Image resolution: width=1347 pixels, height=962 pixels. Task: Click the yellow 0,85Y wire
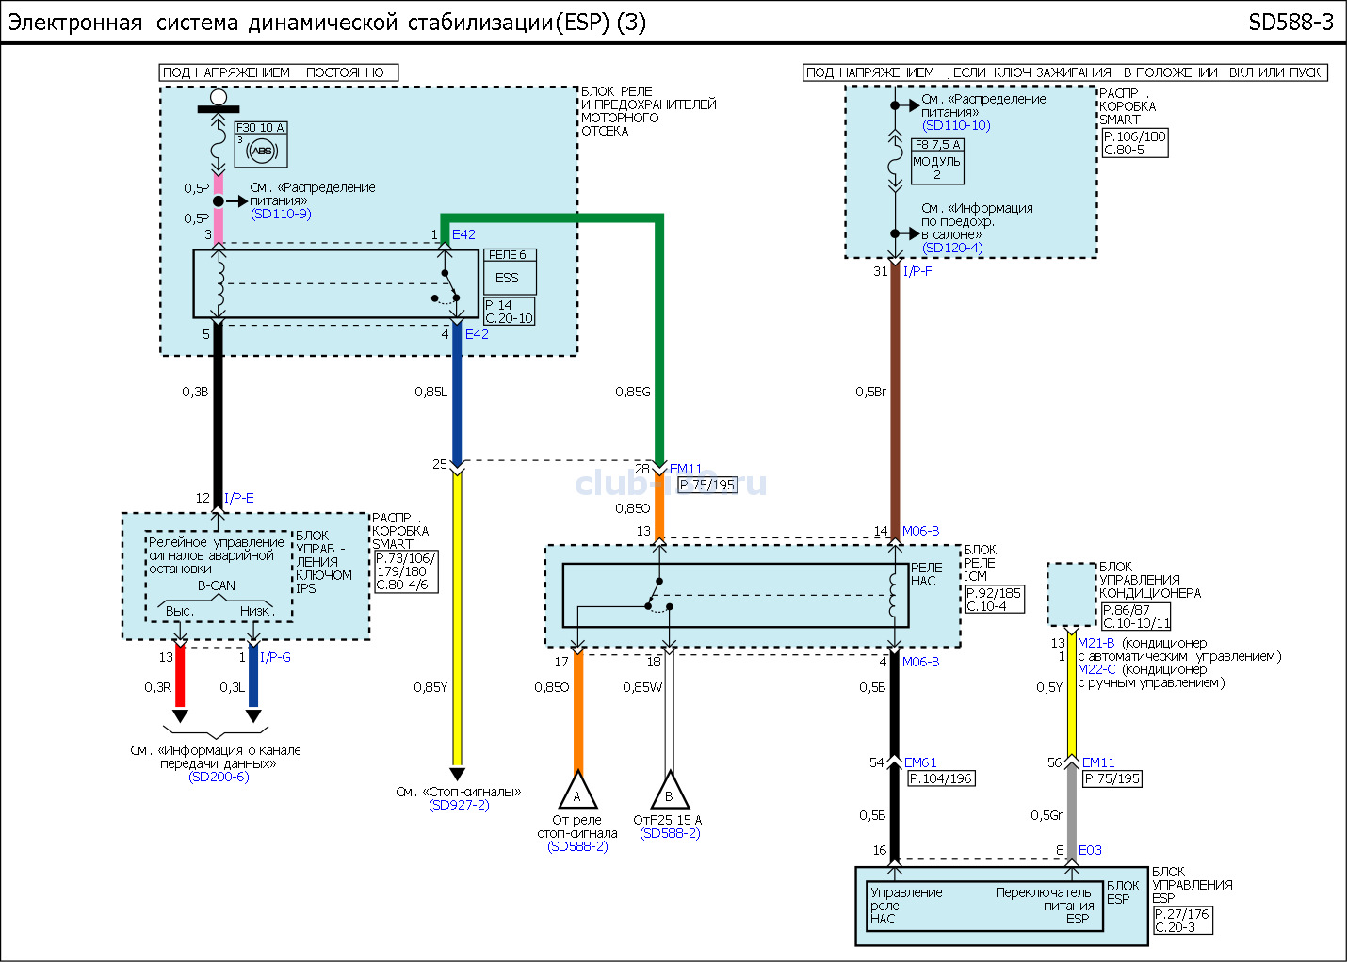tap(457, 621)
